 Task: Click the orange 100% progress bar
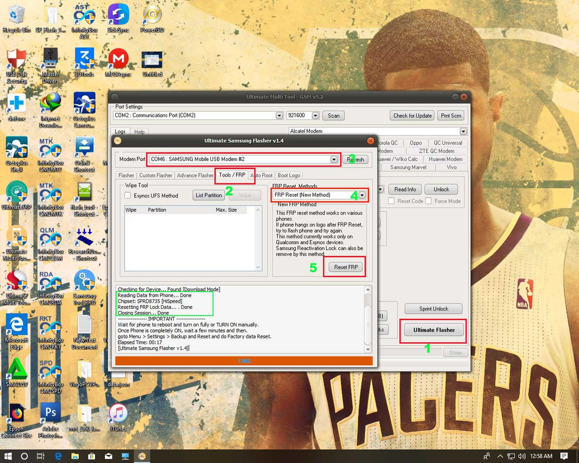244,361
